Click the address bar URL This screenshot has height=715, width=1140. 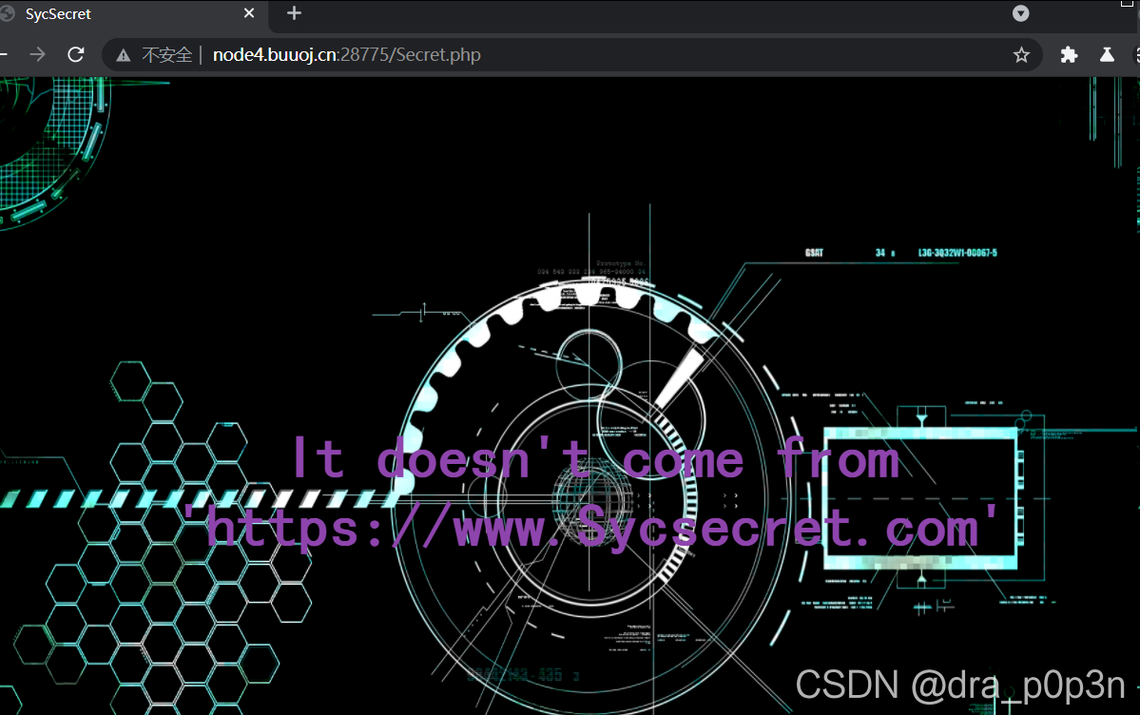coord(347,55)
